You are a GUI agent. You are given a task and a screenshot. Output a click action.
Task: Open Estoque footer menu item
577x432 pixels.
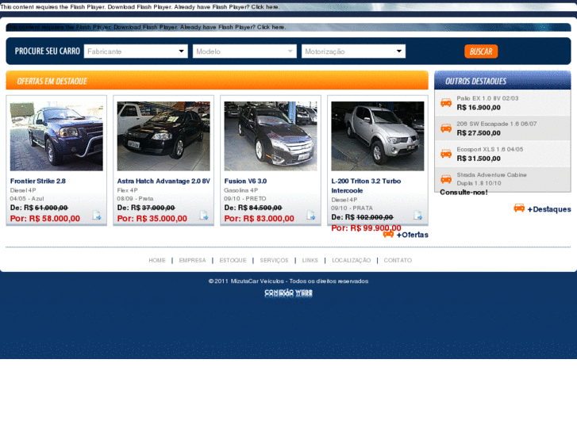[233, 260]
